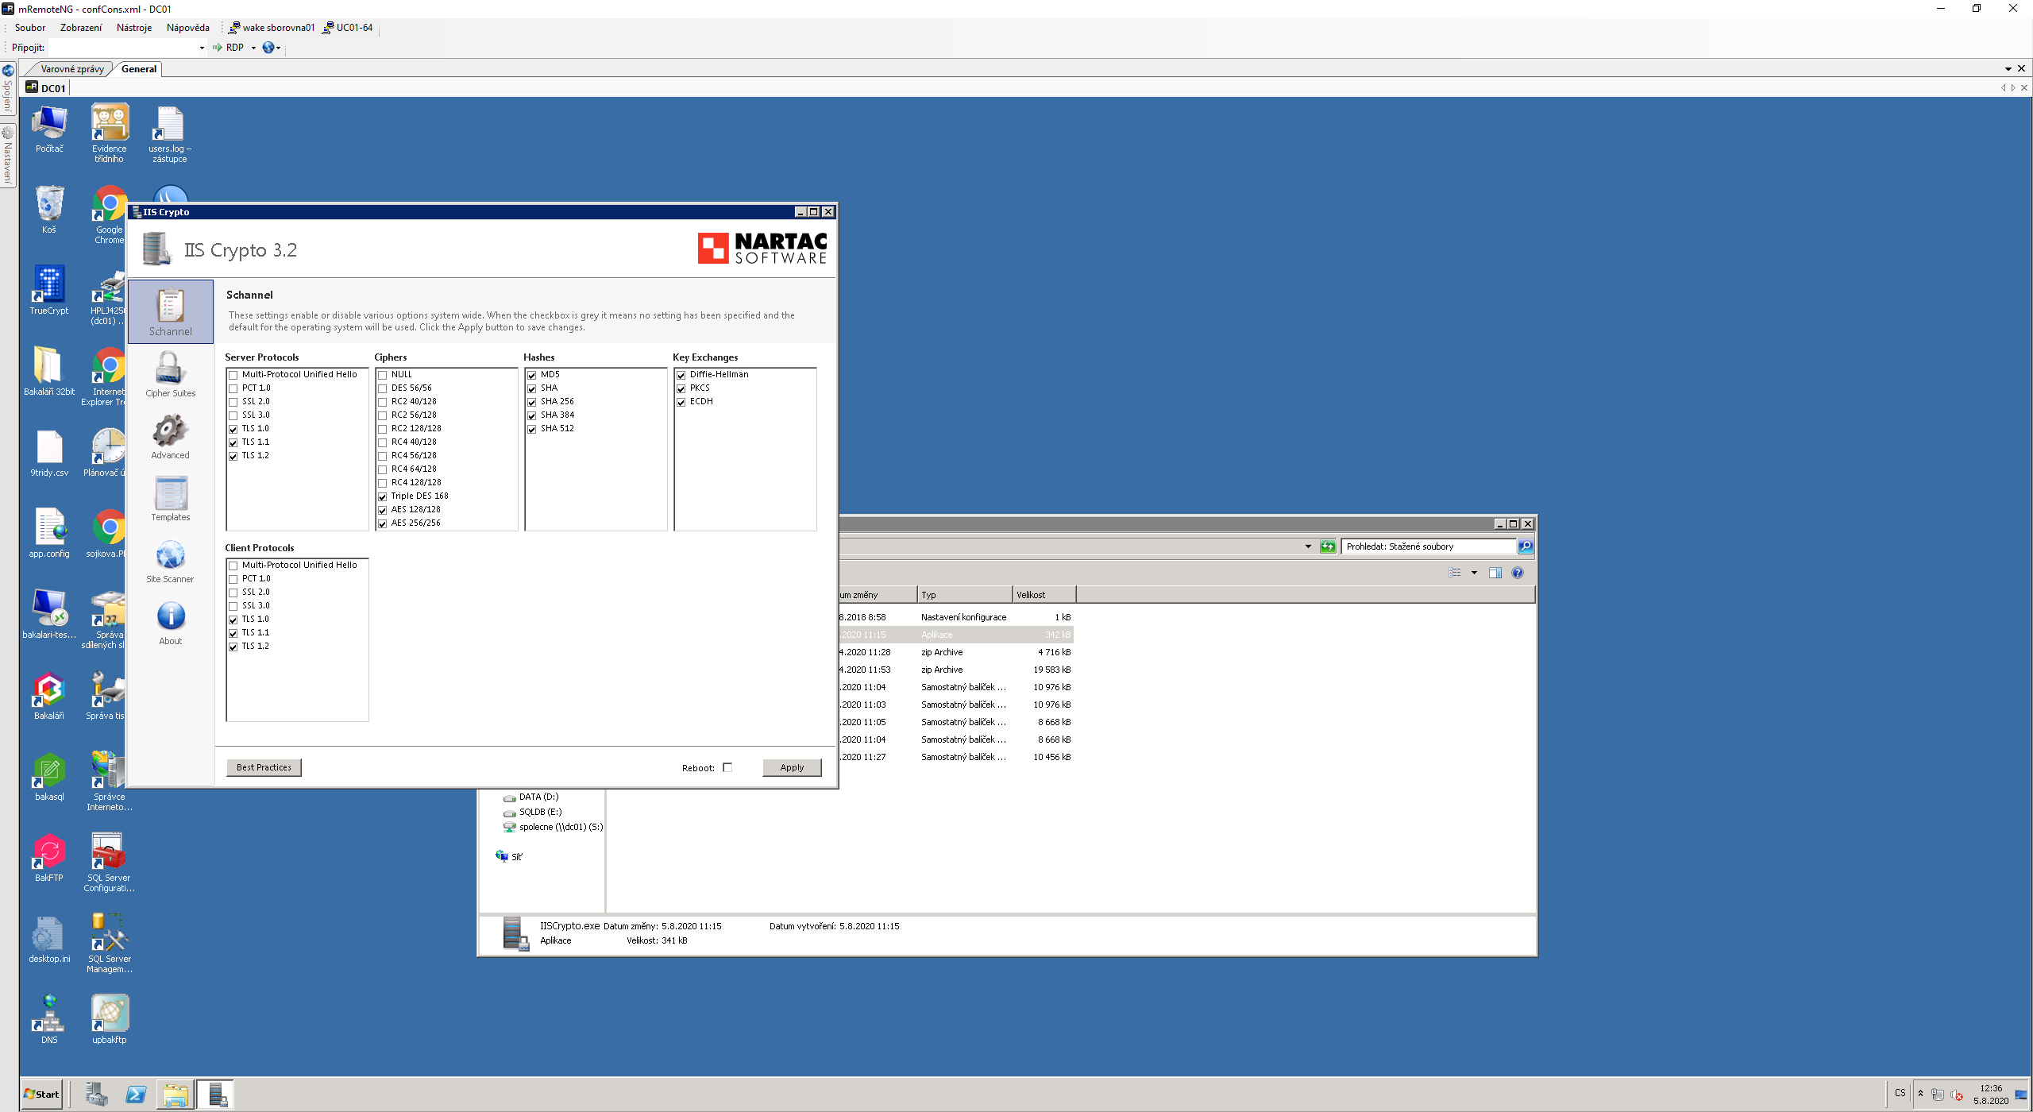Click the explorer help question icon

pyautogui.click(x=1517, y=573)
